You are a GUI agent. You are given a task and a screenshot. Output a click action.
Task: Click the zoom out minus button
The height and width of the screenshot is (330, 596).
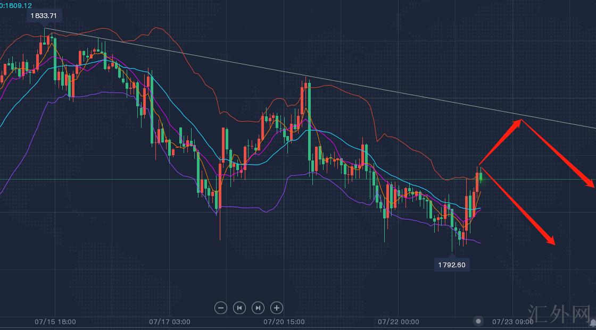click(221, 308)
